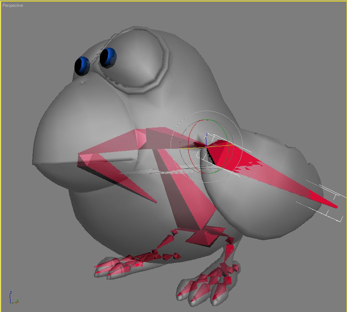Select the red tail bone tip
The width and height of the screenshot is (347, 312).
tap(324, 199)
